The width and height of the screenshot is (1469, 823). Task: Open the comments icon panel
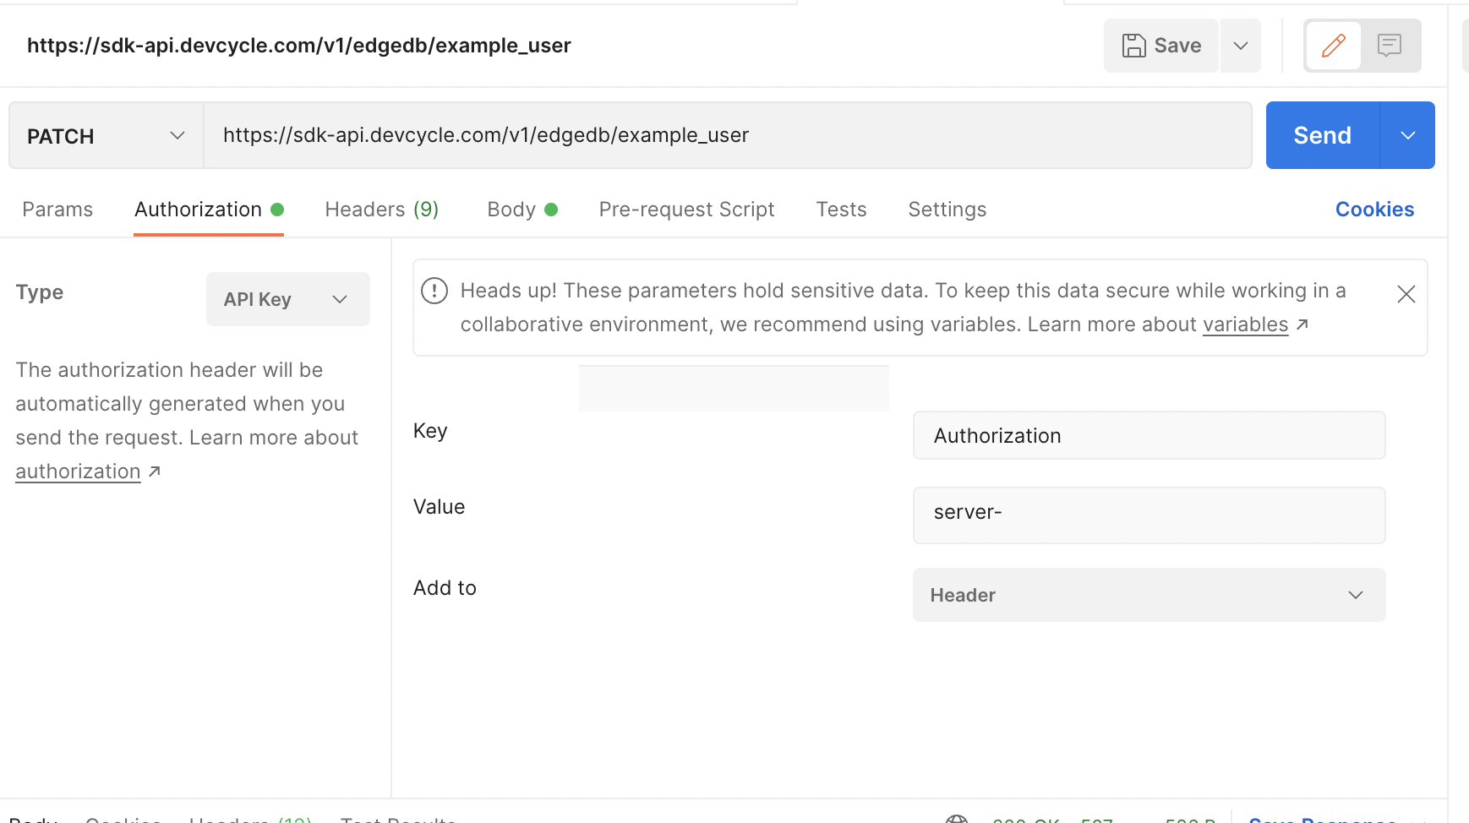pyautogui.click(x=1390, y=46)
